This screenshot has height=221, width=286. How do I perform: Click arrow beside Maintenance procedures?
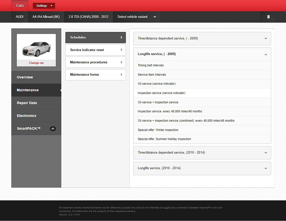click(121, 62)
